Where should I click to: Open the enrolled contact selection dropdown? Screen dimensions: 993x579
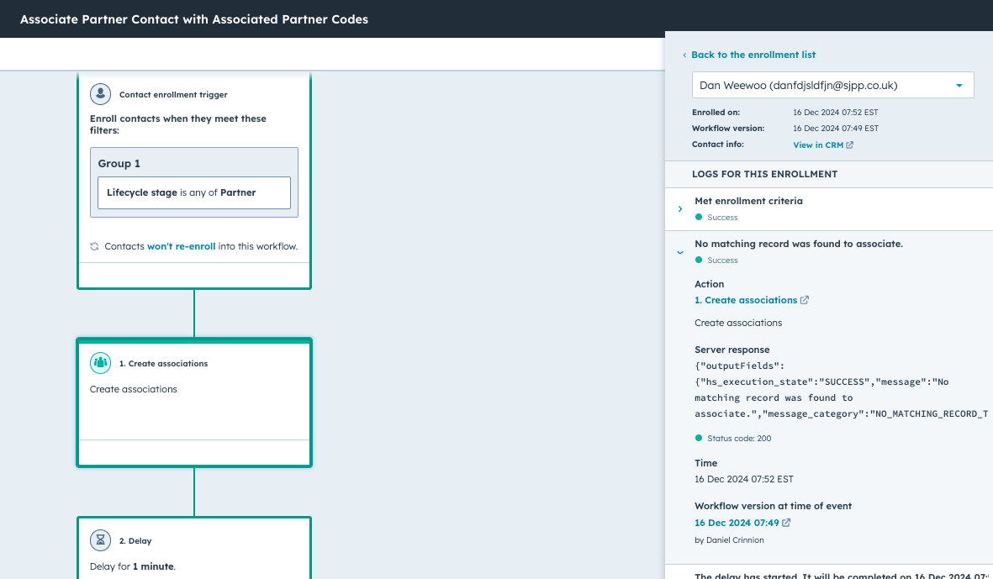coord(957,85)
